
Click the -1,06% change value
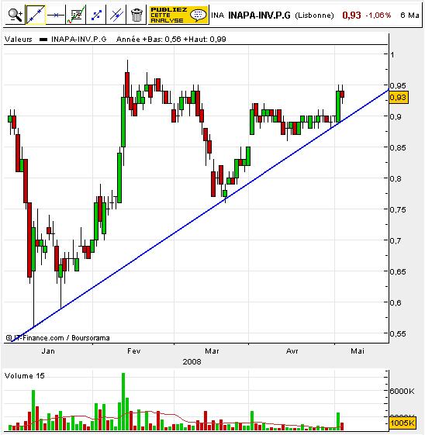point(378,16)
